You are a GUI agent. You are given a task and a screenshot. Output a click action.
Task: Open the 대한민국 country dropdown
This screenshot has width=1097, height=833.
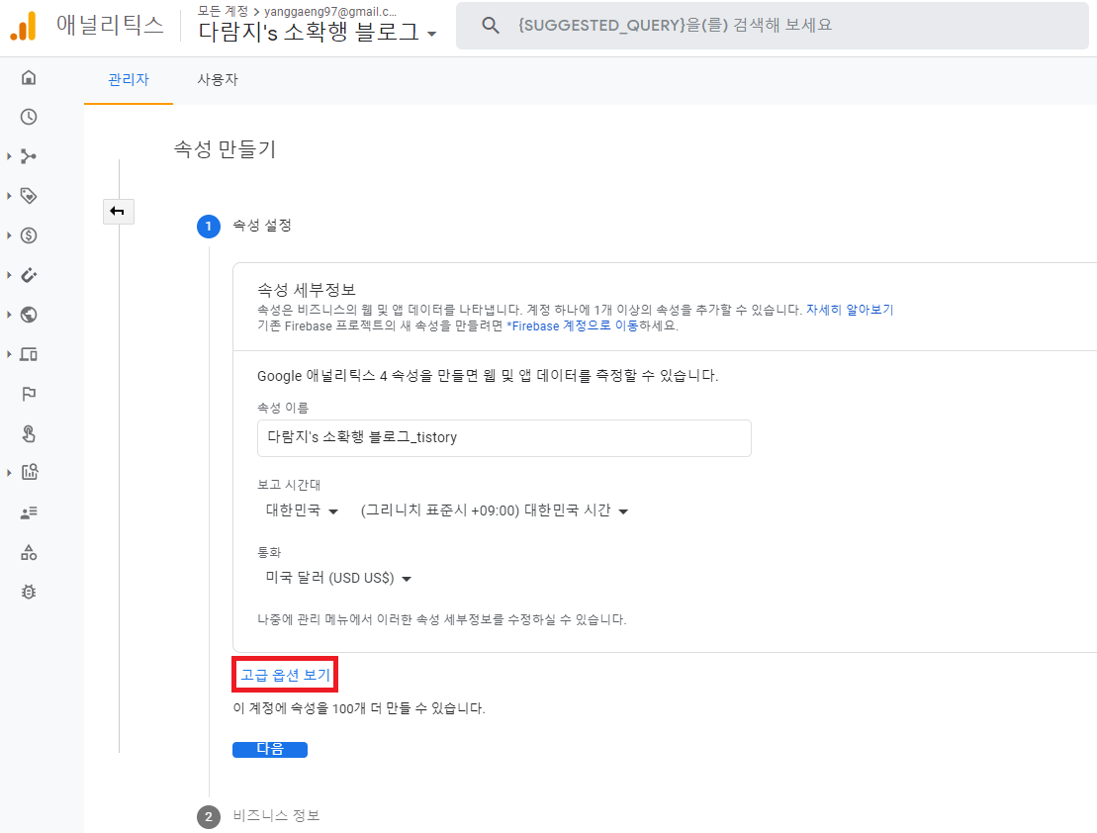[302, 510]
